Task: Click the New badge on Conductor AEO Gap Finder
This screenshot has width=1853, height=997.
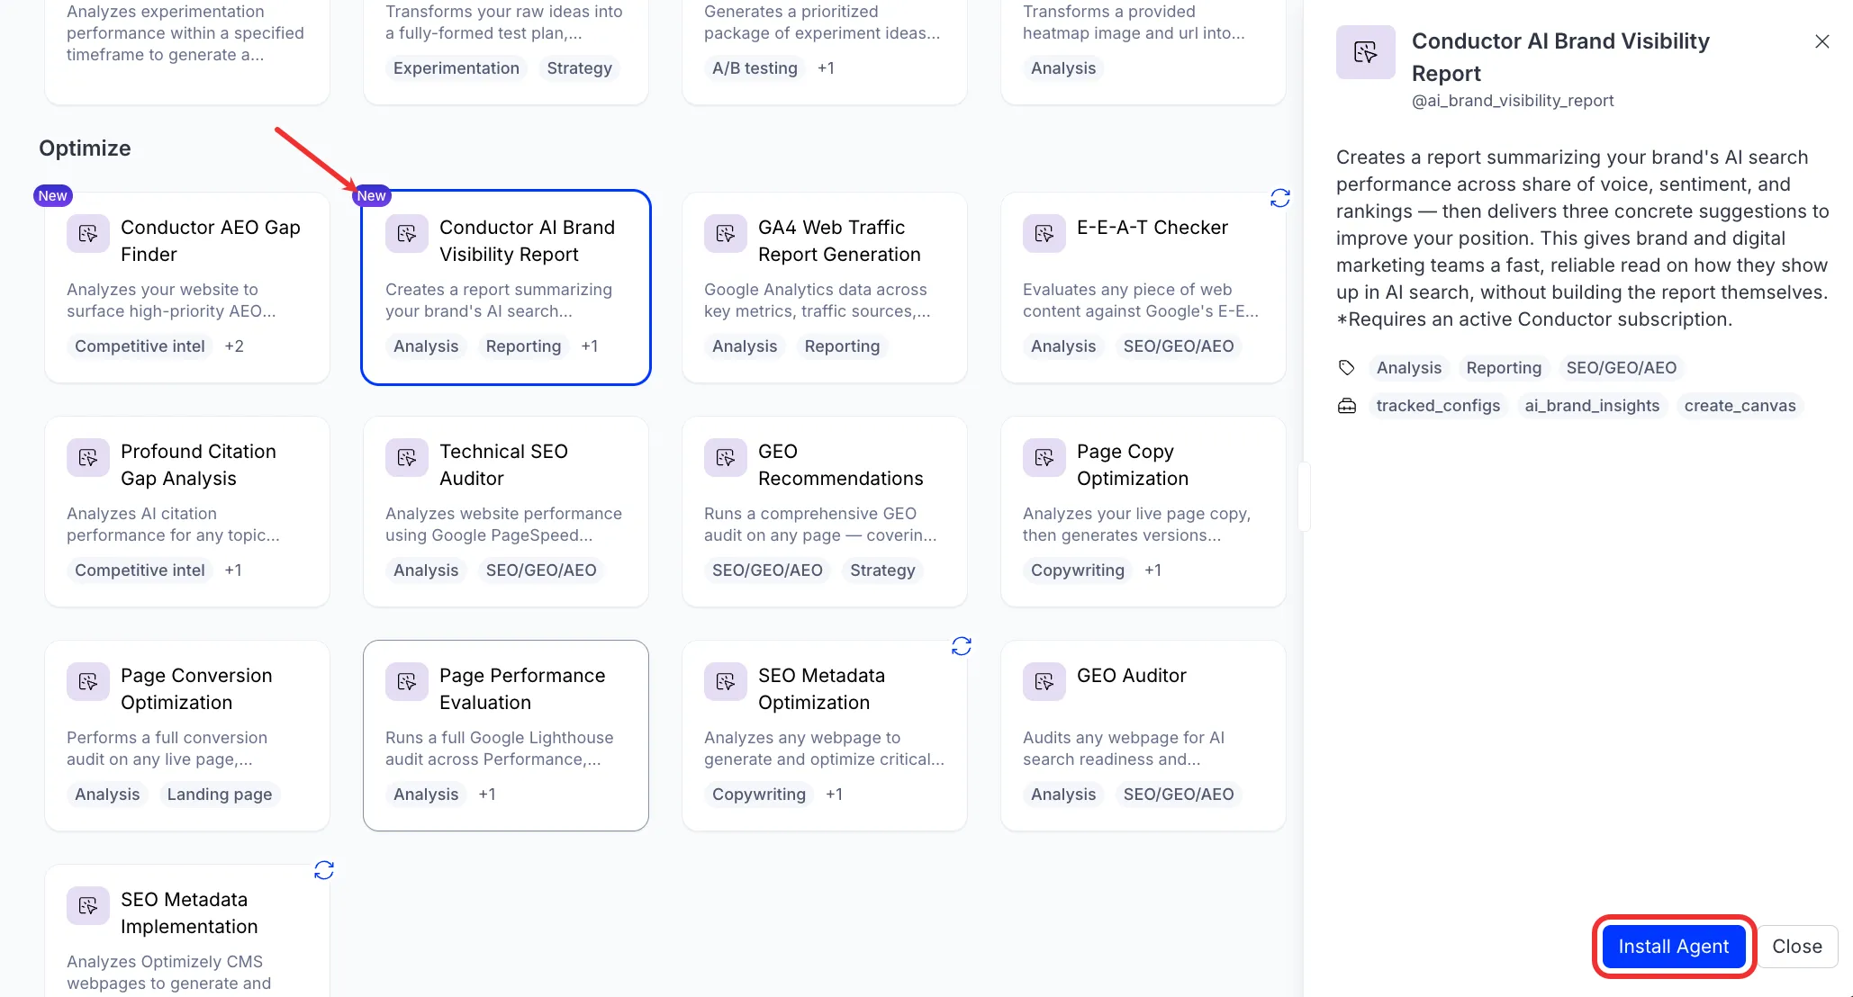Action: 52,195
